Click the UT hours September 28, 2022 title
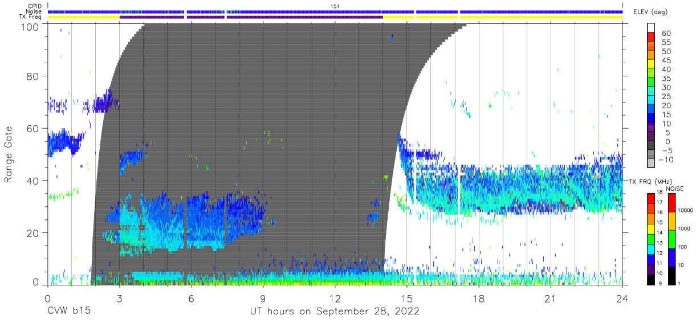Viewport: 700px width, 323px height. 335,311
